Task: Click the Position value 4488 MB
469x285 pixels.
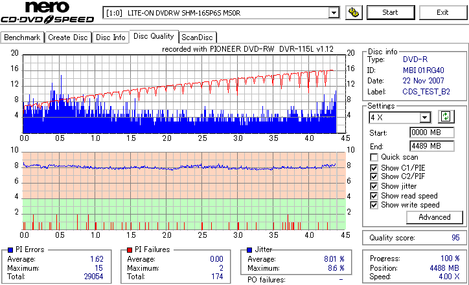Action: (x=444, y=268)
